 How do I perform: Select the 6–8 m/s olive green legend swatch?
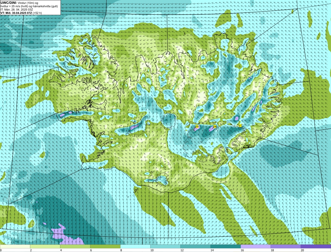pos(105,246)
